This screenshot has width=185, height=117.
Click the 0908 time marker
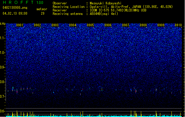143,25
